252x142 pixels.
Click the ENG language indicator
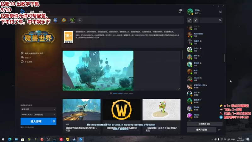pos(233,139)
